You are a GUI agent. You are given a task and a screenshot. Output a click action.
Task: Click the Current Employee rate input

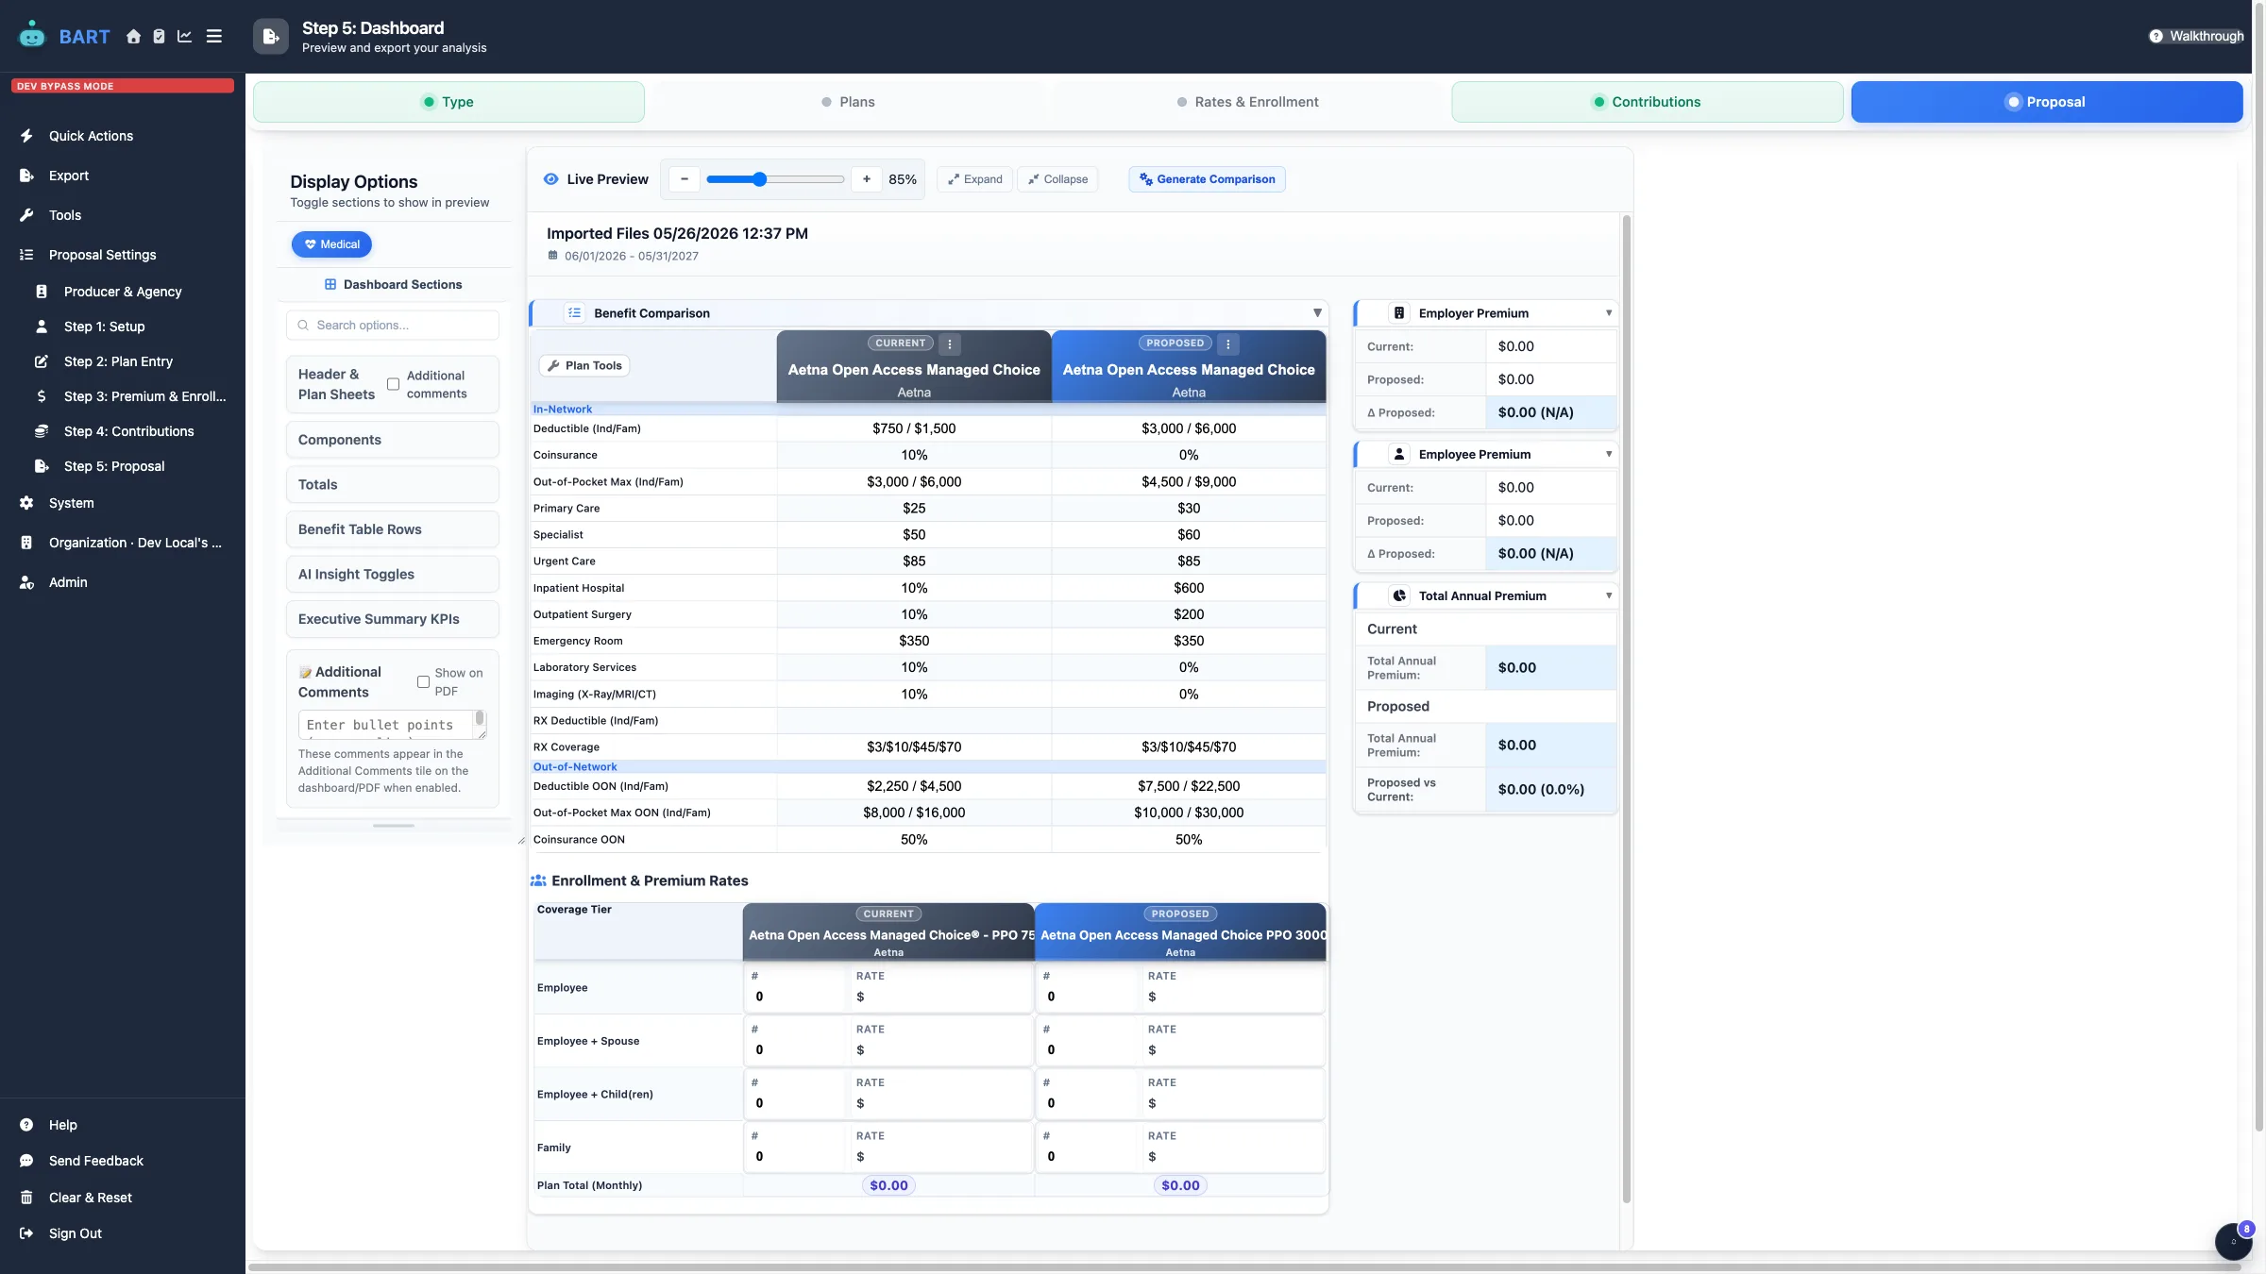(x=941, y=997)
